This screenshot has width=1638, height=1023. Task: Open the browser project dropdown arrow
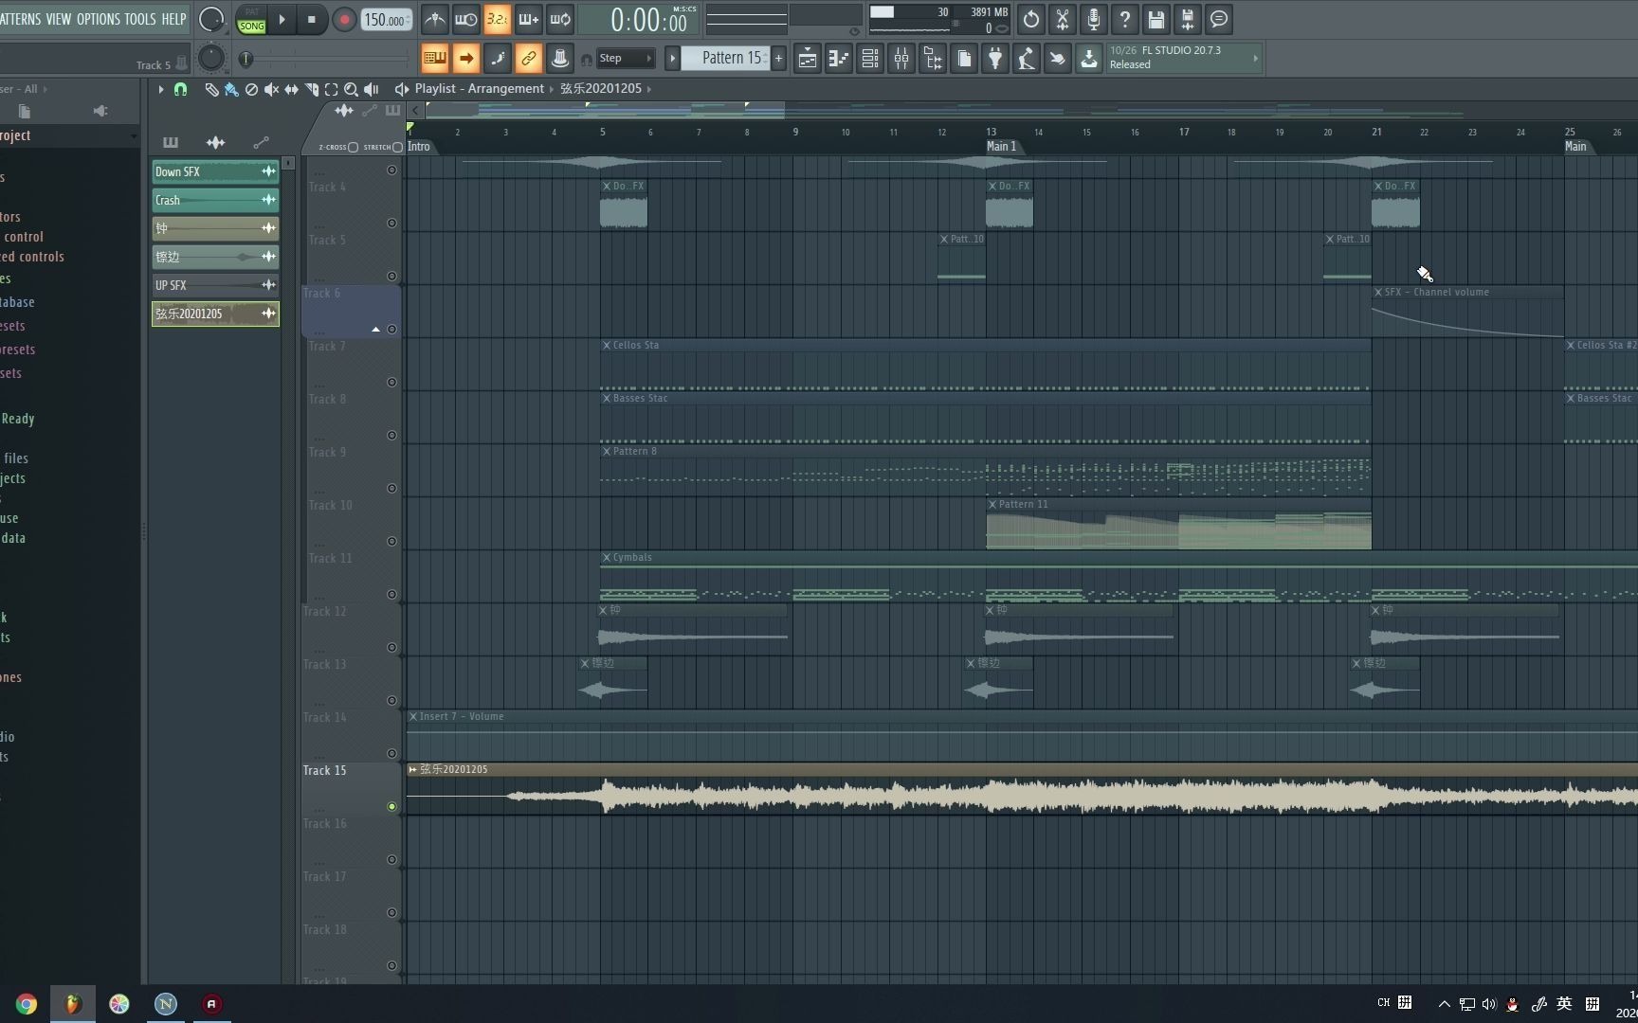pos(133,136)
